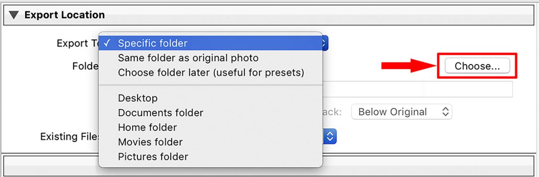Choose Same folder as original photo
The width and height of the screenshot is (539, 177).
click(188, 58)
